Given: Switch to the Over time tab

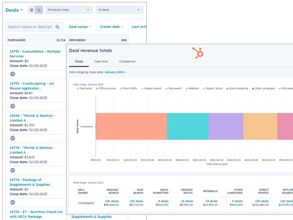Looking at the screenshot, I should (x=101, y=62).
